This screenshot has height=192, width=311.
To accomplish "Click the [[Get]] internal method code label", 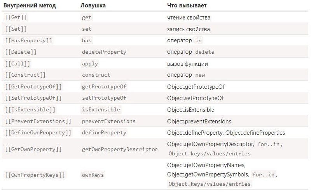I will click(x=16, y=17).
